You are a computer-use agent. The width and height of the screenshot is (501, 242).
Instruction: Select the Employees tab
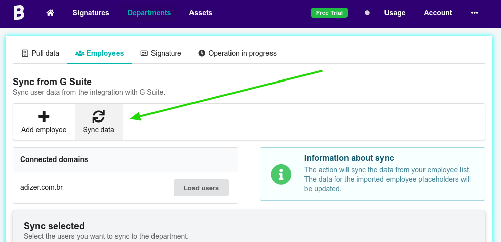click(99, 53)
